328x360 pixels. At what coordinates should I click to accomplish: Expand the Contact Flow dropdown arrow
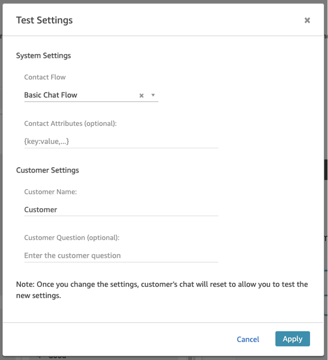[153, 95]
